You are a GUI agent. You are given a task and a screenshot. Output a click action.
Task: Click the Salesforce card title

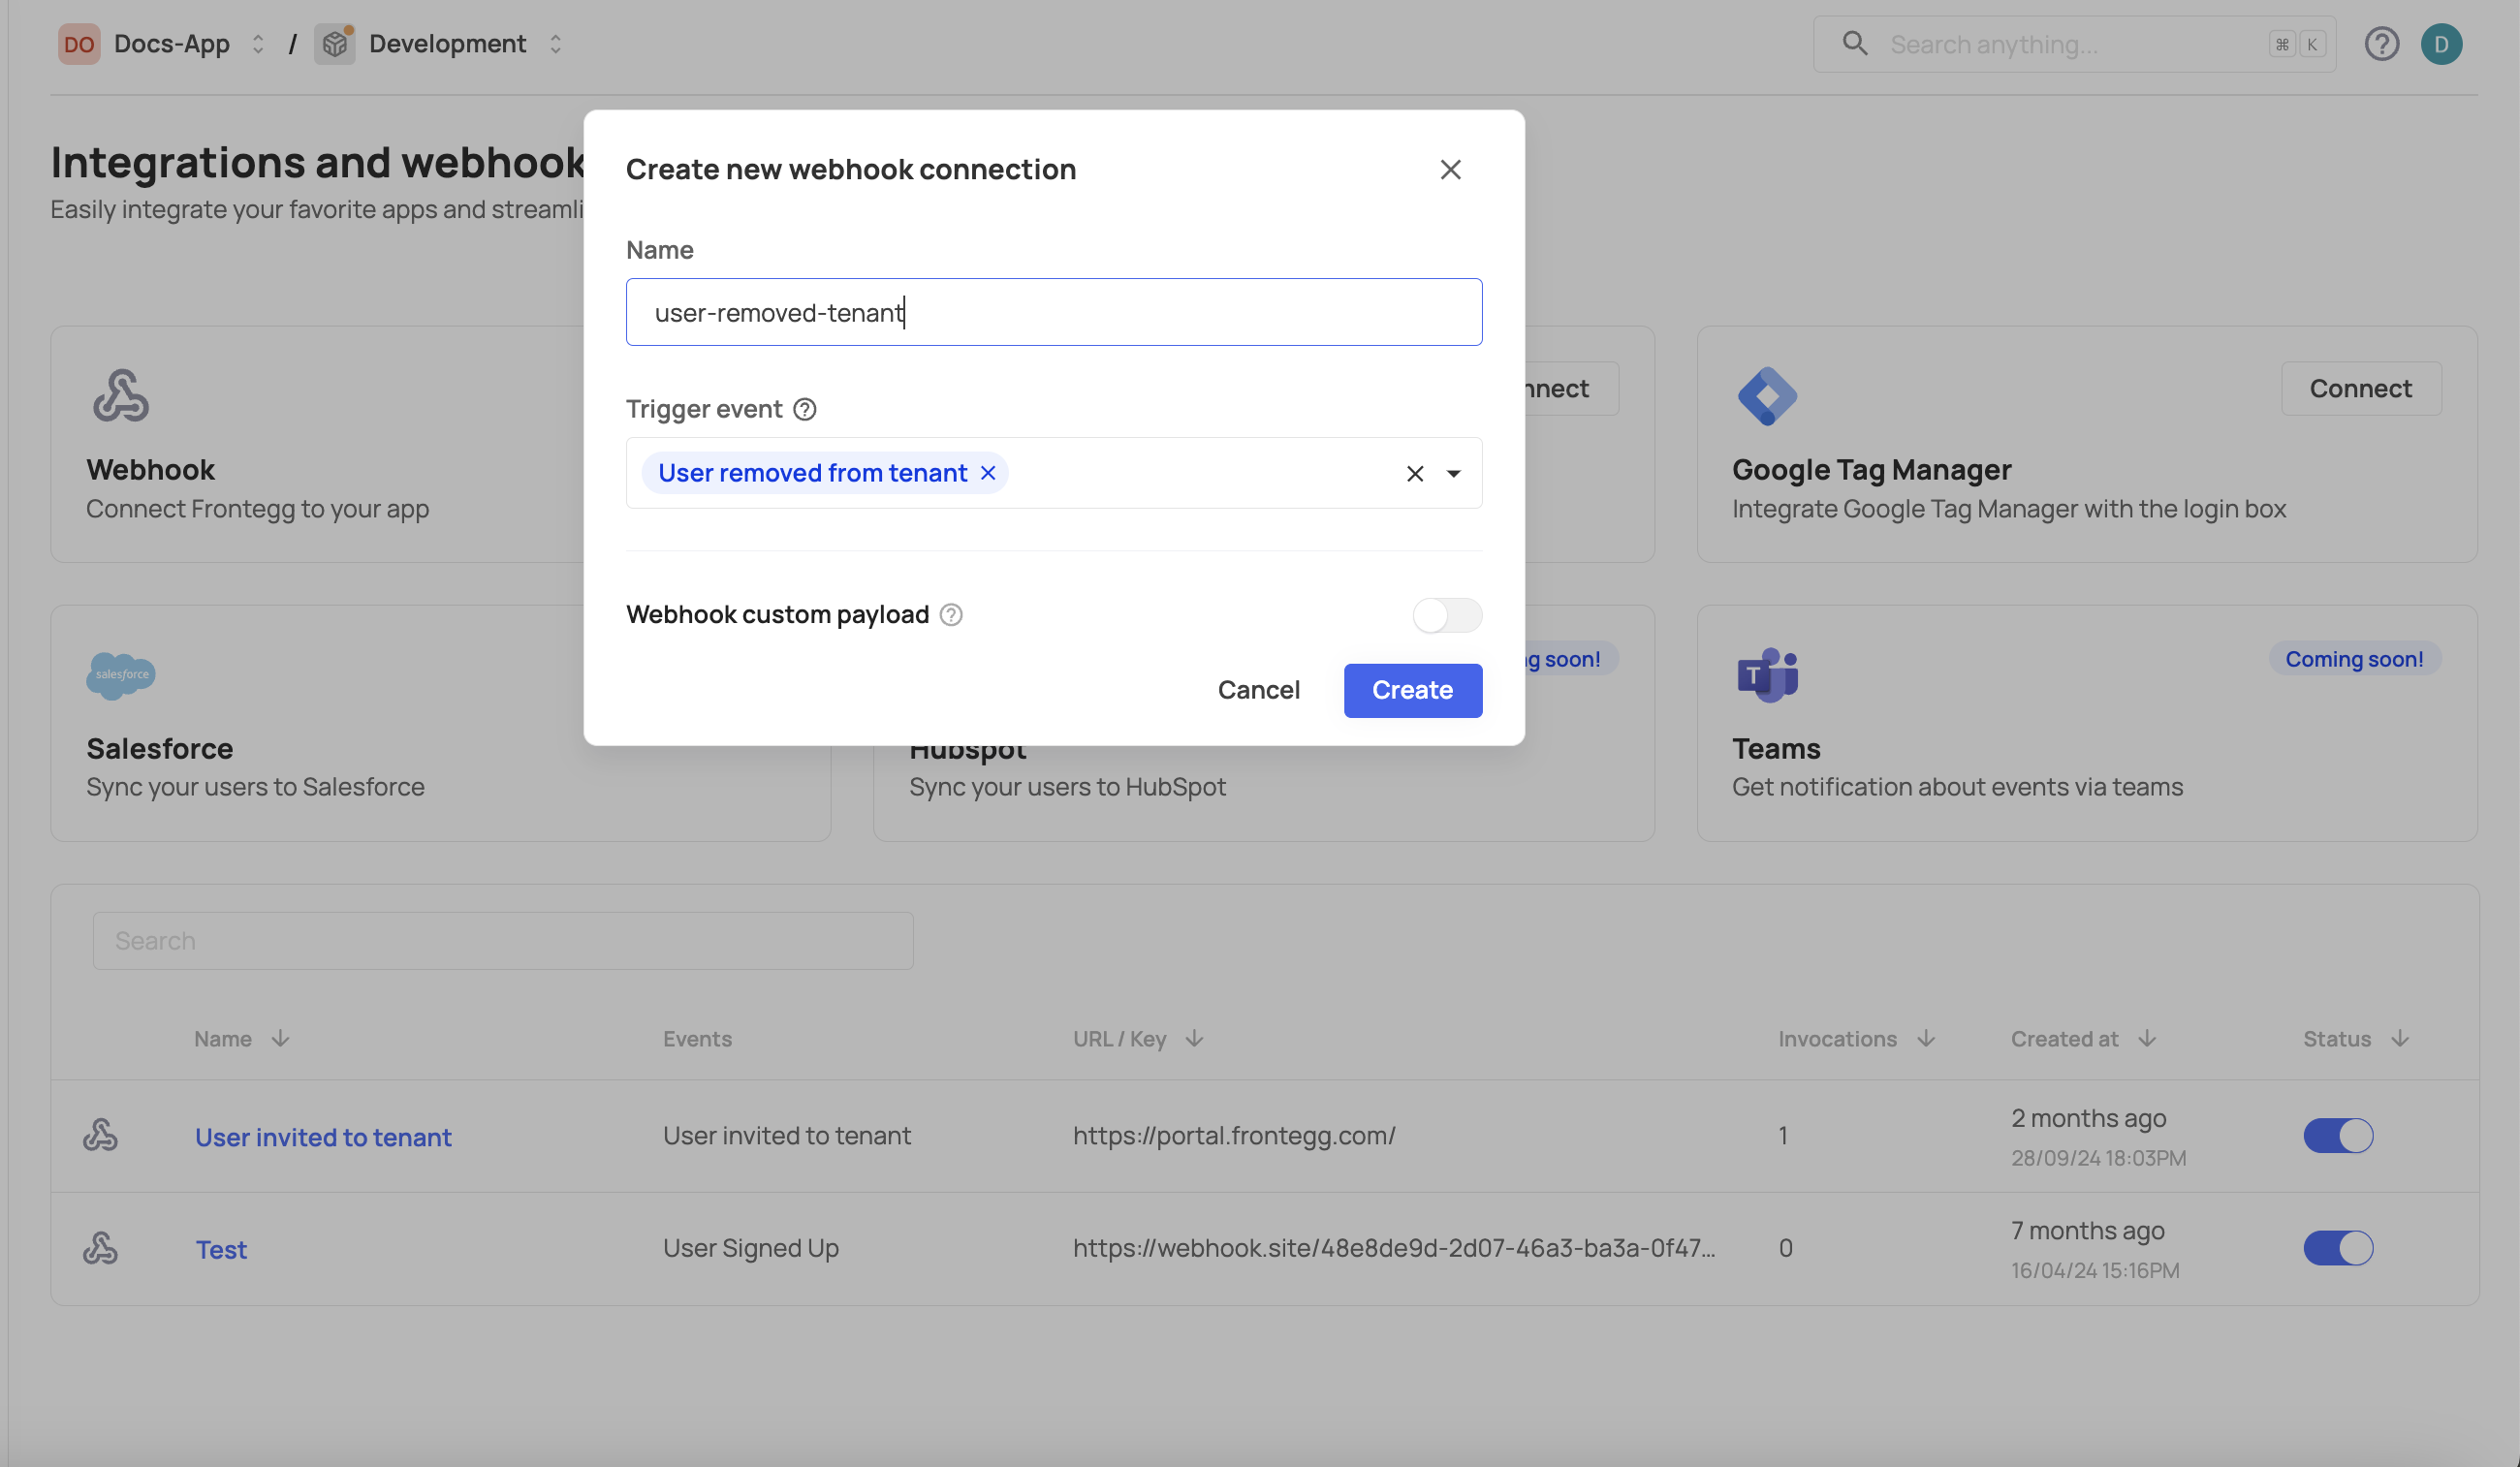point(159,748)
